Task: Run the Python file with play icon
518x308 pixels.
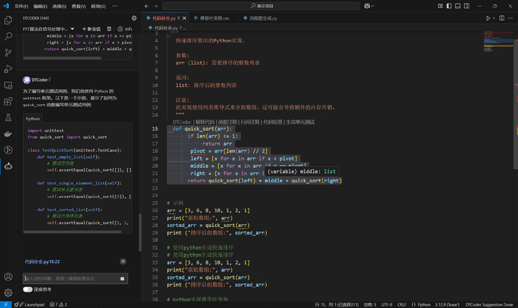Action: coord(488,18)
